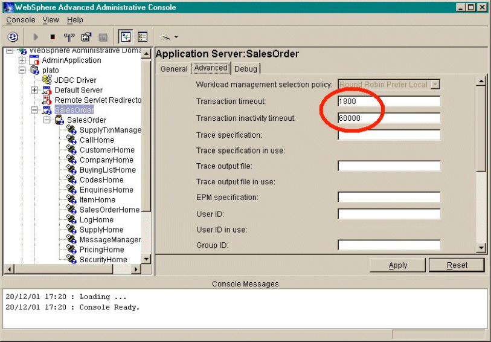Switch to the General tab
This screenshot has height=342, width=491.
click(x=174, y=69)
